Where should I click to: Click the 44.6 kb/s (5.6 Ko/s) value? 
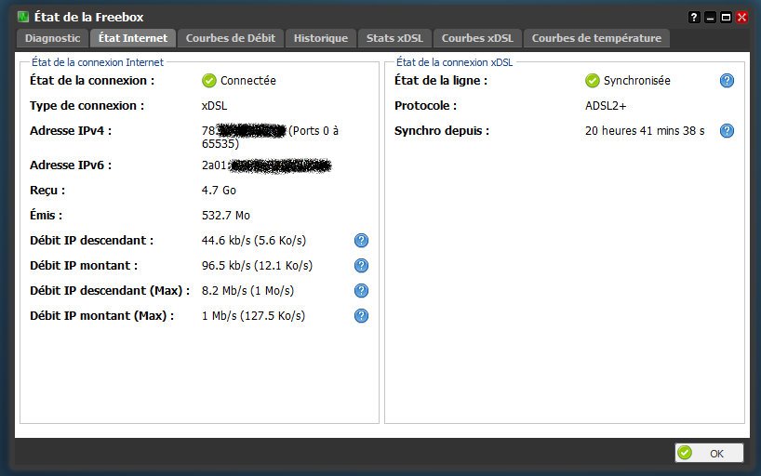pyautogui.click(x=254, y=241)
